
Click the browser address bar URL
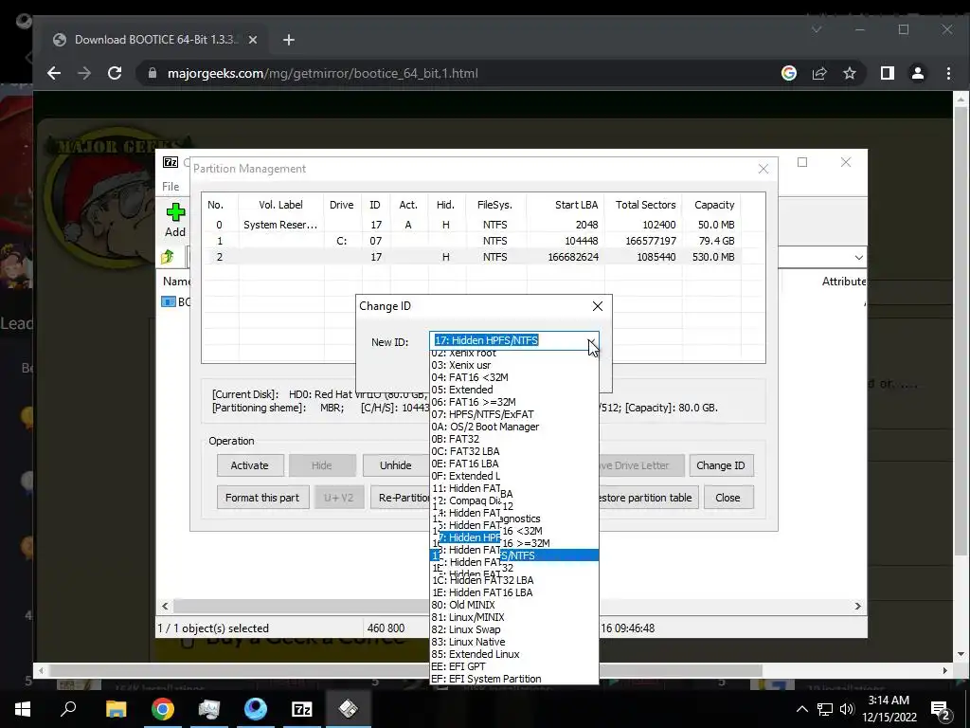tap(322, 73)
